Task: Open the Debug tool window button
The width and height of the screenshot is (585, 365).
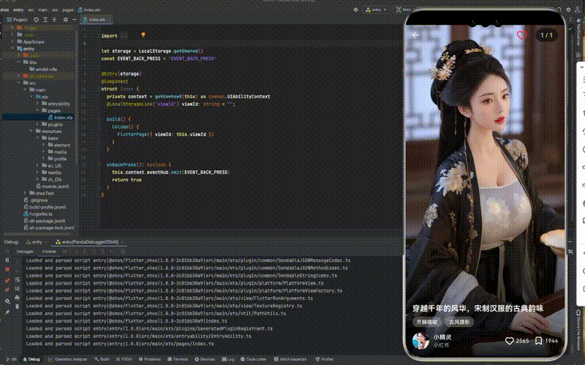Action: (31, 359)
